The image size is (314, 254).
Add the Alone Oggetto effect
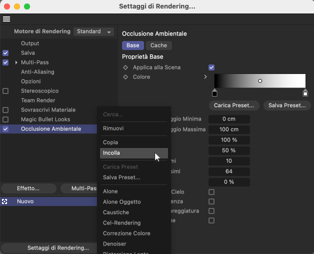134,202
